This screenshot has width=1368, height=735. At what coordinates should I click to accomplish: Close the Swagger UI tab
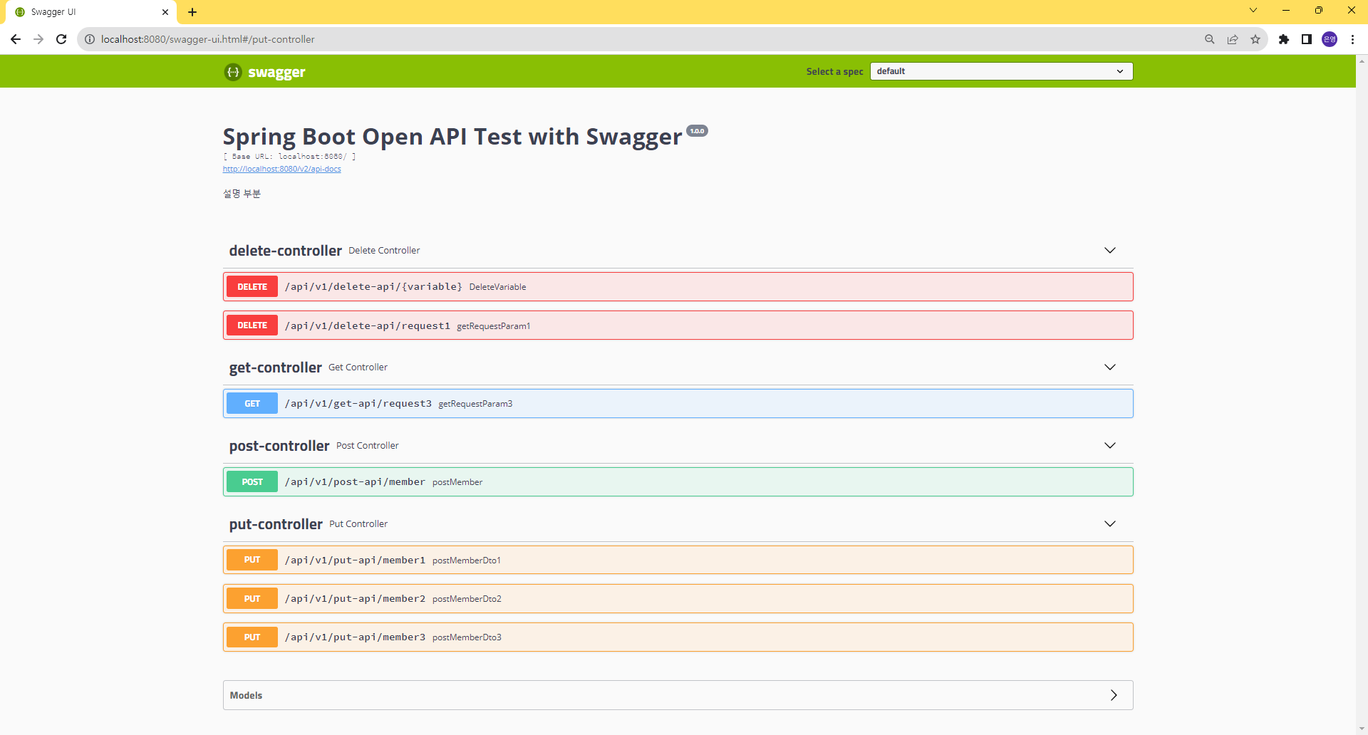[x=165, y=12]
